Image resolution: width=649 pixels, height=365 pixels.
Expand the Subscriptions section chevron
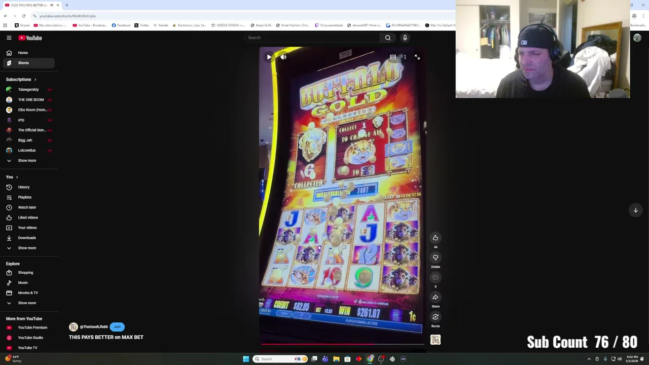35,80
